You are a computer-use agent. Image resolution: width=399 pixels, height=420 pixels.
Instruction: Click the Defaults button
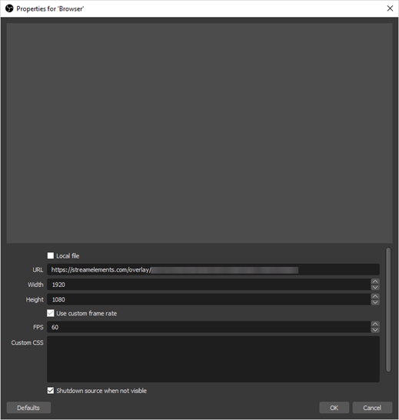(28, 408)
